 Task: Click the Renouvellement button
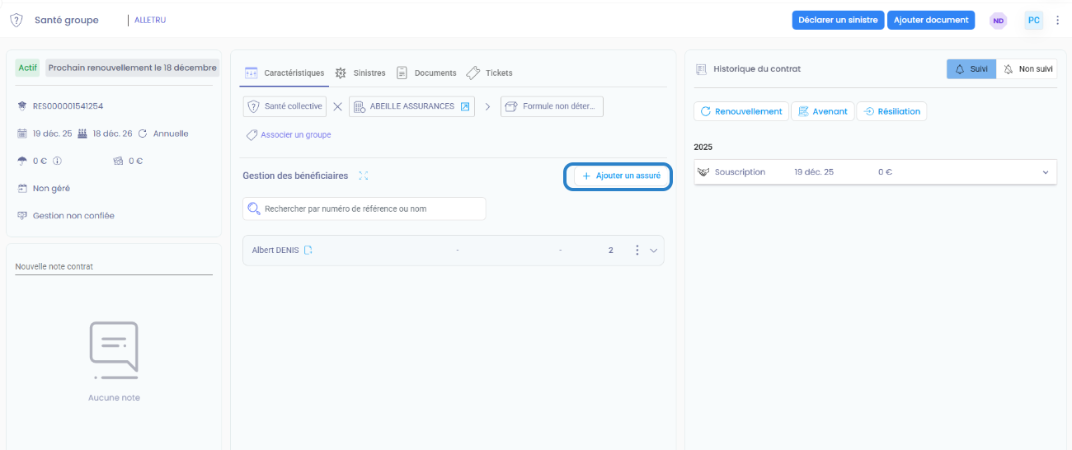click(x=741, y=111)
